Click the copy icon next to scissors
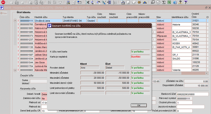 pyautogui.click(x=93, y=2)
